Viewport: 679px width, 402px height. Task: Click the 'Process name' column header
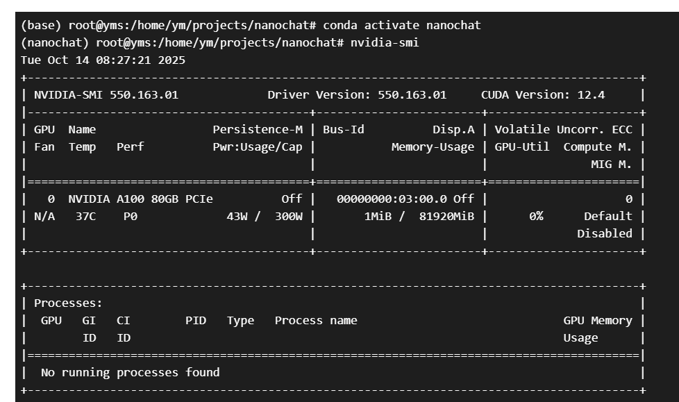(316, 321)
